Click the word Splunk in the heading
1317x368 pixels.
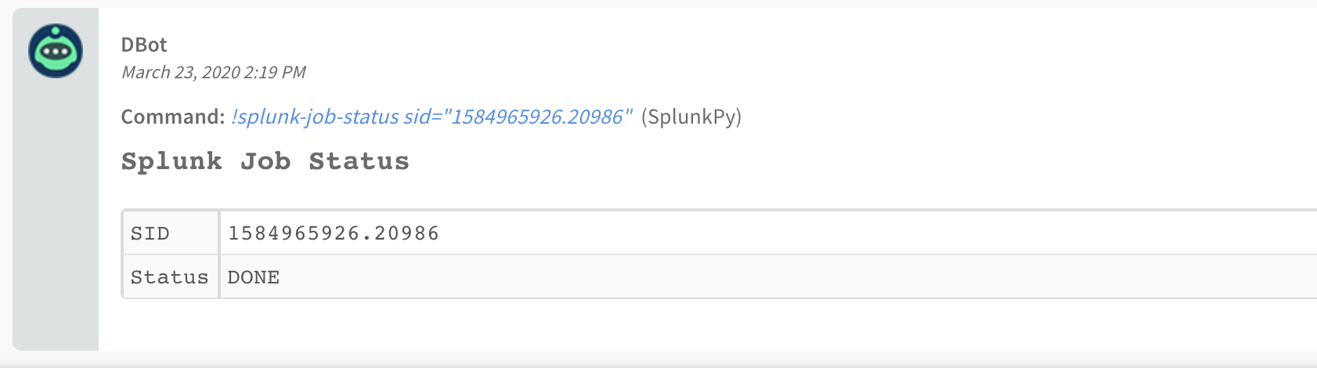(171, 161)
